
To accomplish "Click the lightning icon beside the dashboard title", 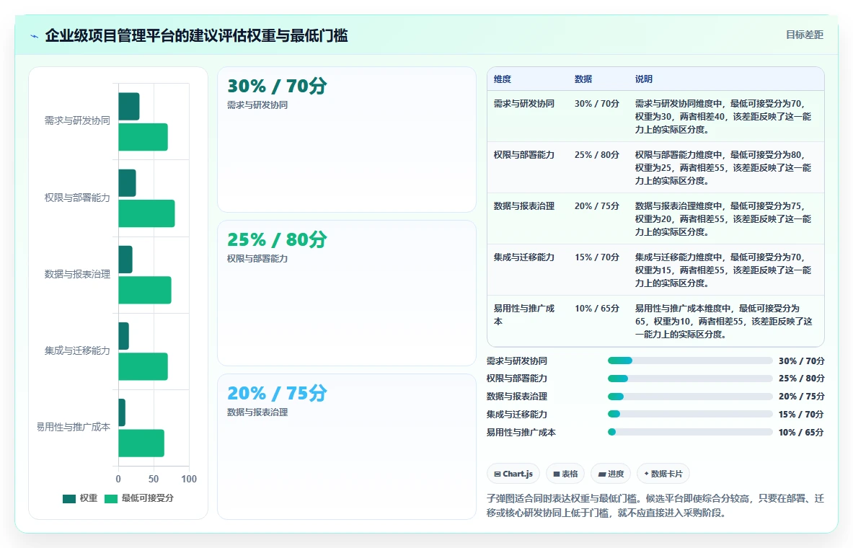I will point(35,37).
